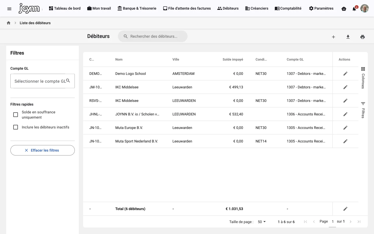
Task: Open the Compte GL account selector
Action: (x=43, y=81)
